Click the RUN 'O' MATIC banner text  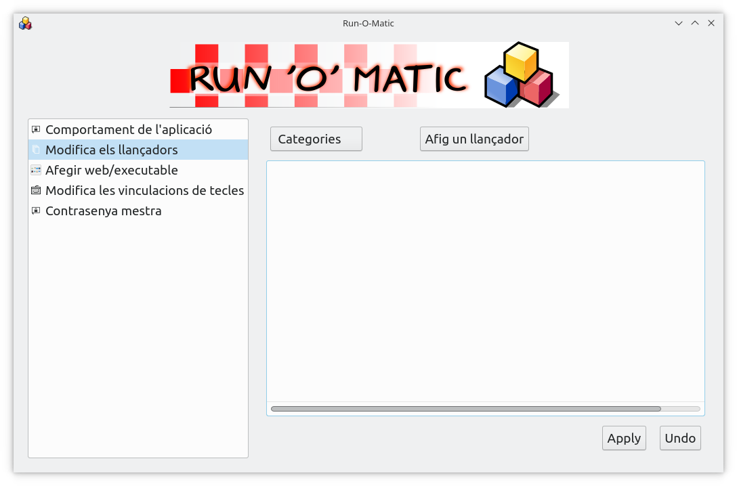[x=327, y=79]
